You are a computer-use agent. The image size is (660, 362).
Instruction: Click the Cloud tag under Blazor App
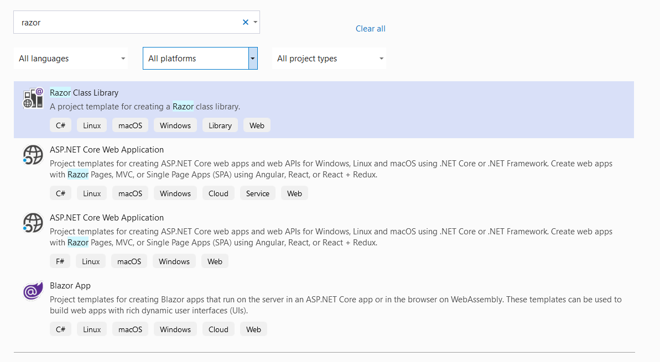click(219, 329)
